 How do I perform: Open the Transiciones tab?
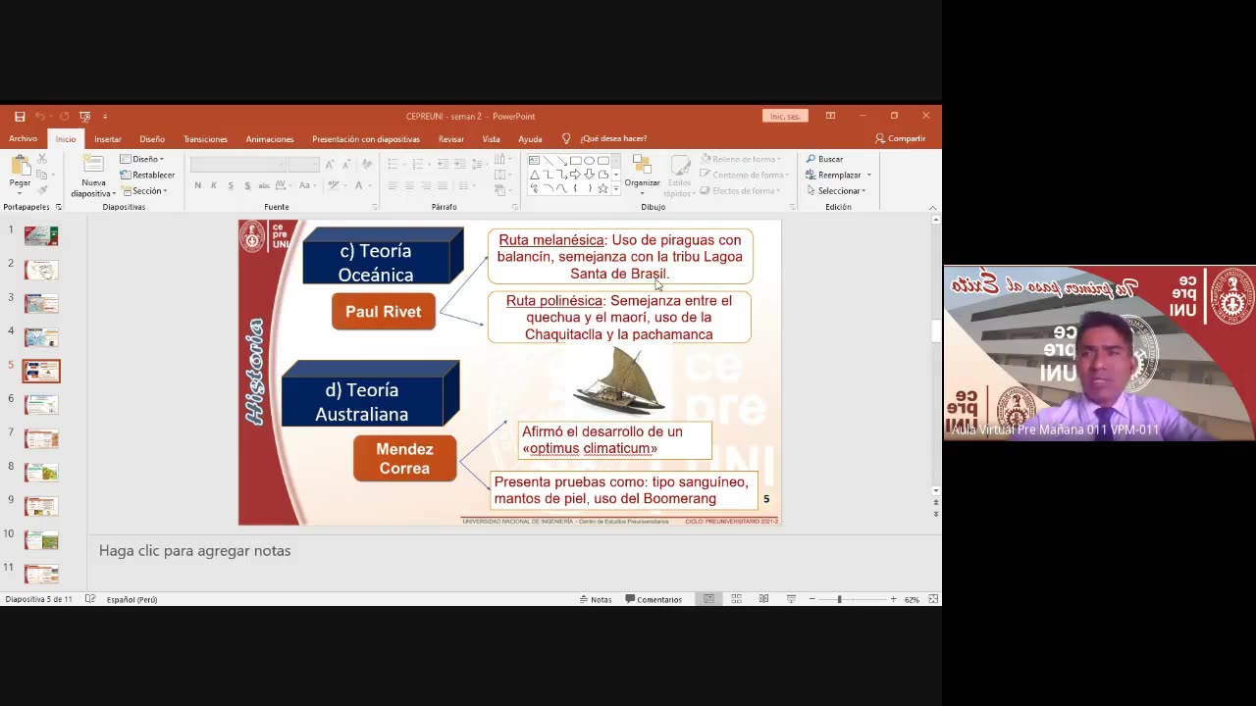pyautogui.click(x=205, y=138)
